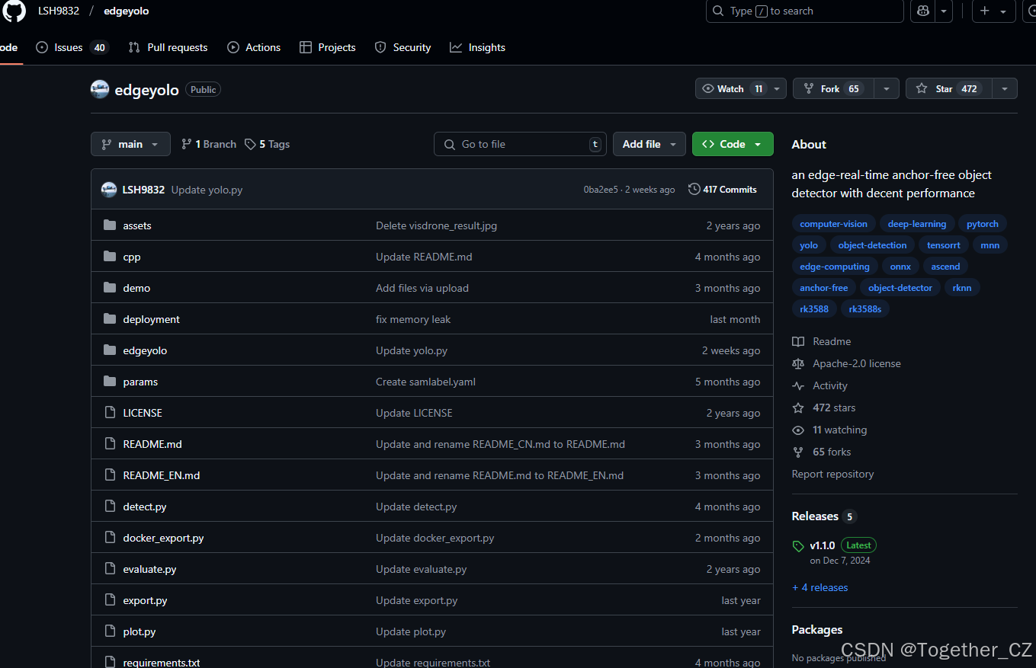Open the params folder icon
1036x668 pixels.
coord(110,382)
